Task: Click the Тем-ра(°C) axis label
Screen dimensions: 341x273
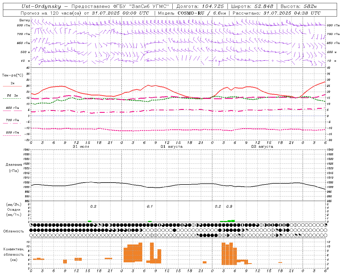Action: pos(13,75)
